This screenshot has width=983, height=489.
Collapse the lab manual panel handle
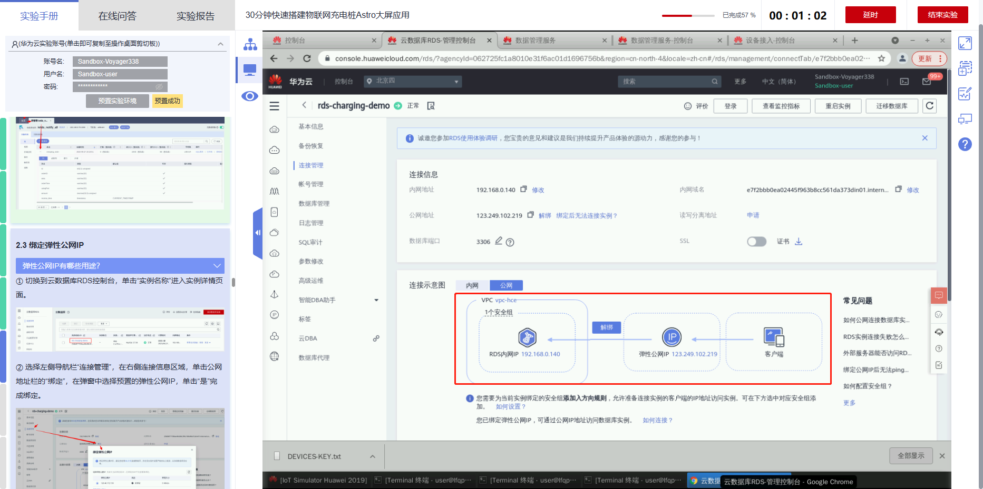pos(258,233)
